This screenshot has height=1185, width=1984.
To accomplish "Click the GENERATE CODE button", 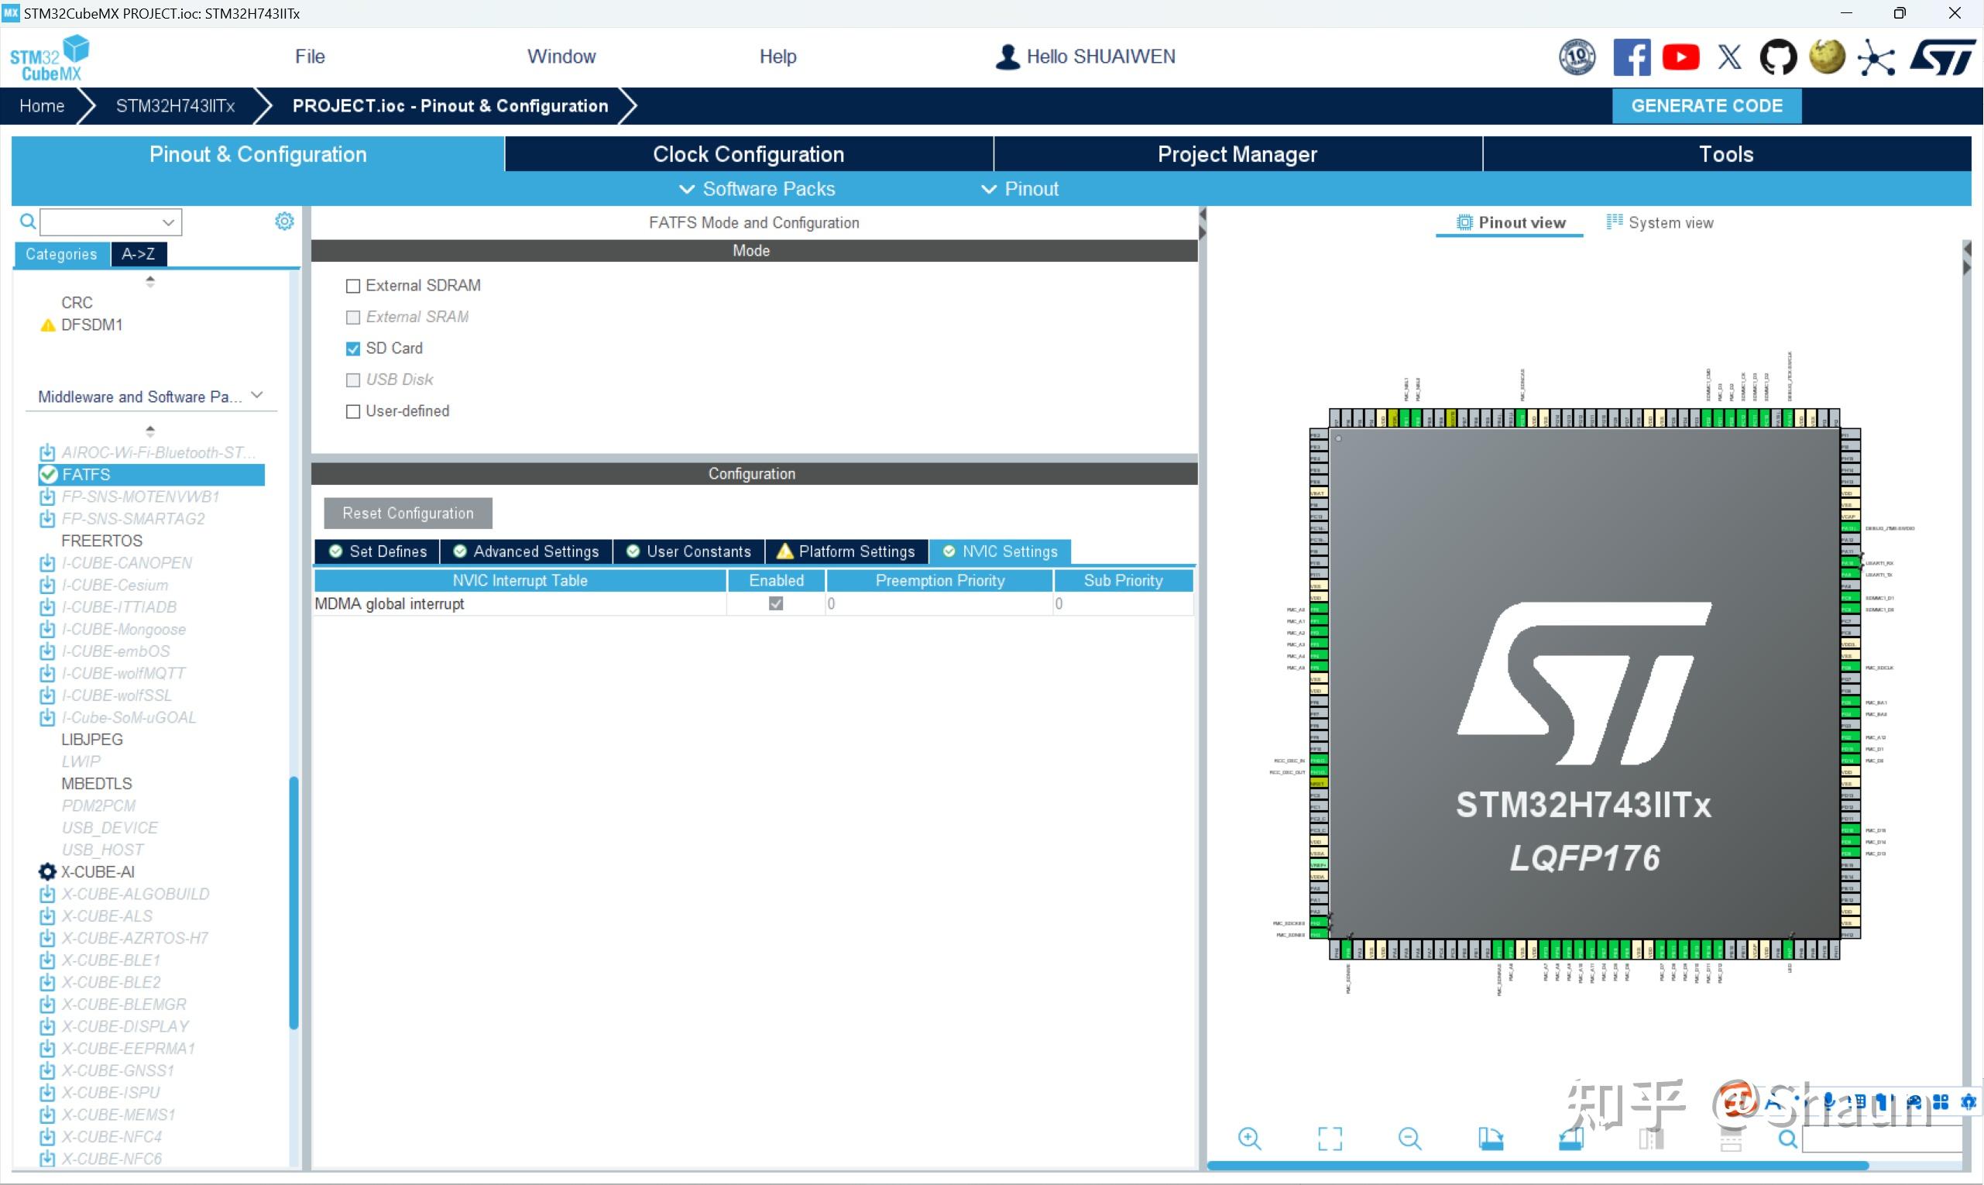I will point(1706,106).
